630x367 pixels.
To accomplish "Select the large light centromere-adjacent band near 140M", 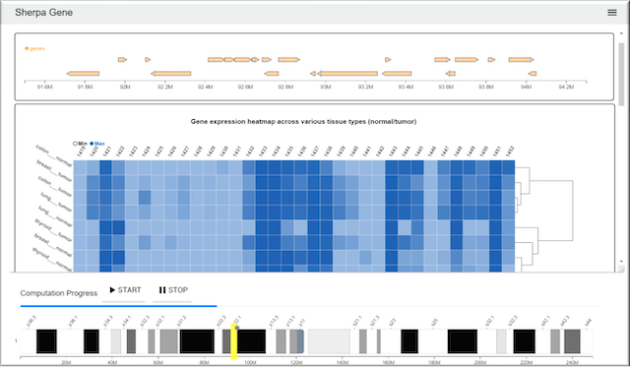I will click(x=329, y=341).
